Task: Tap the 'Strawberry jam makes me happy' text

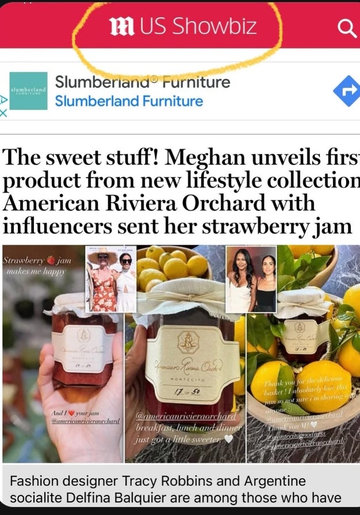Action: coord(37,266)
